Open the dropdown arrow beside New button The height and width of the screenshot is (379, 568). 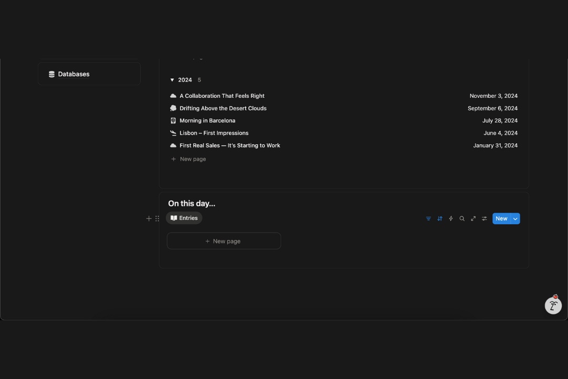515,218
